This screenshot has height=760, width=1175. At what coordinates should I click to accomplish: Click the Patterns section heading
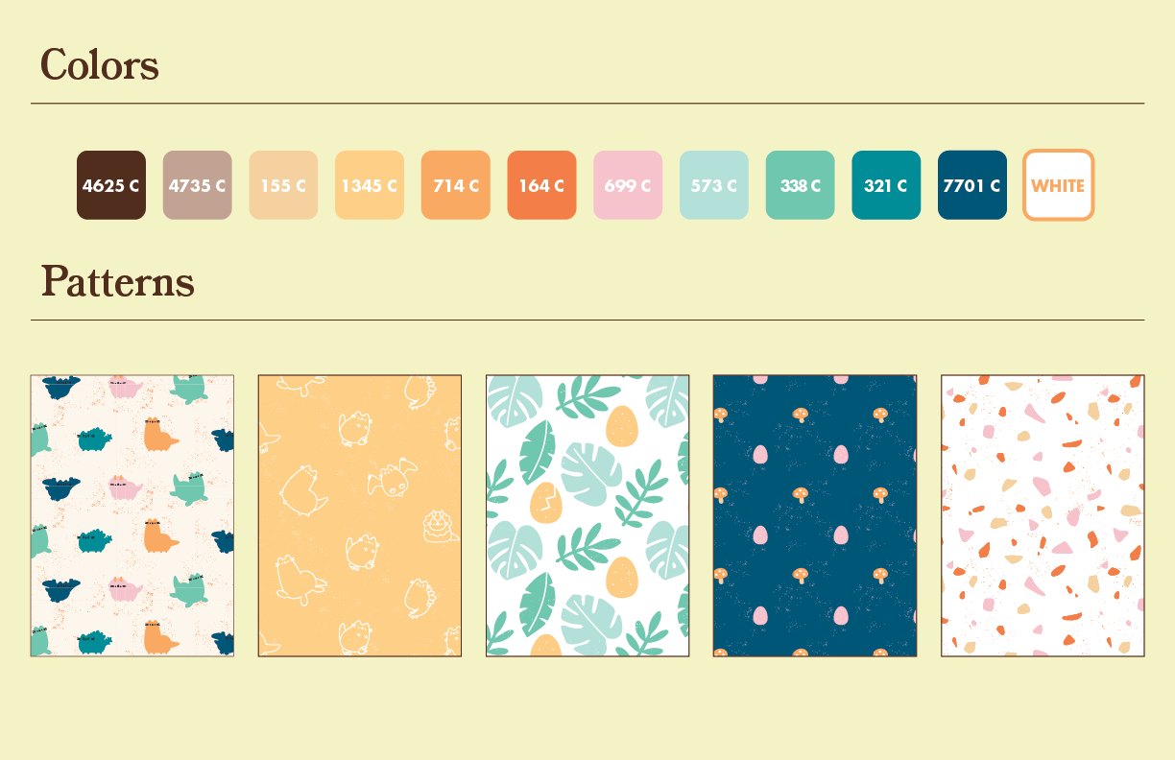pos(118,282)
